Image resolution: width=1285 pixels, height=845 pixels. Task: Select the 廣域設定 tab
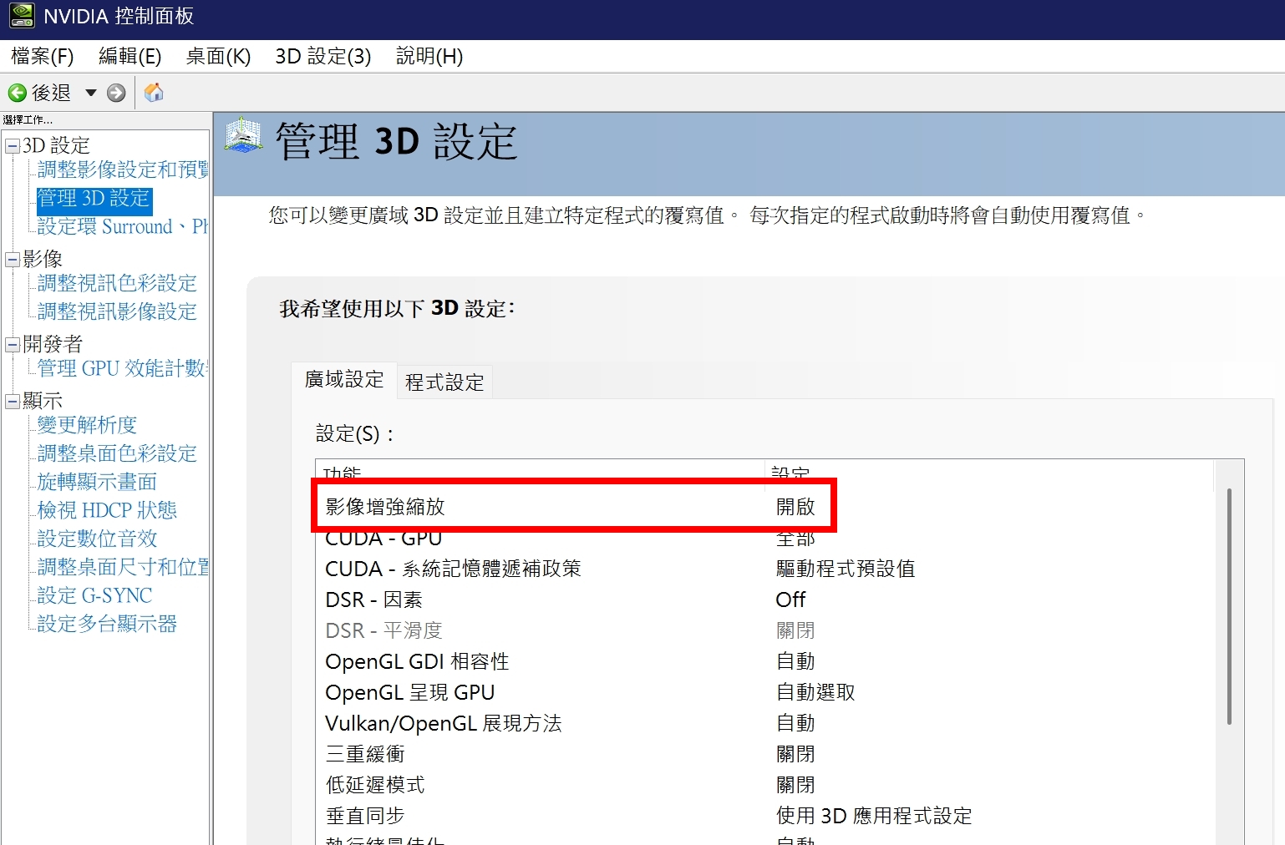(344, 380)
